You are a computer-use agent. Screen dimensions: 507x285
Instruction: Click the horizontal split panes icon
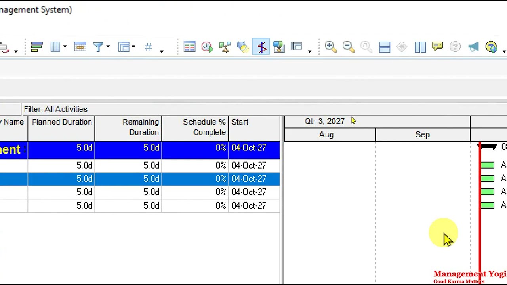(385, 47)
